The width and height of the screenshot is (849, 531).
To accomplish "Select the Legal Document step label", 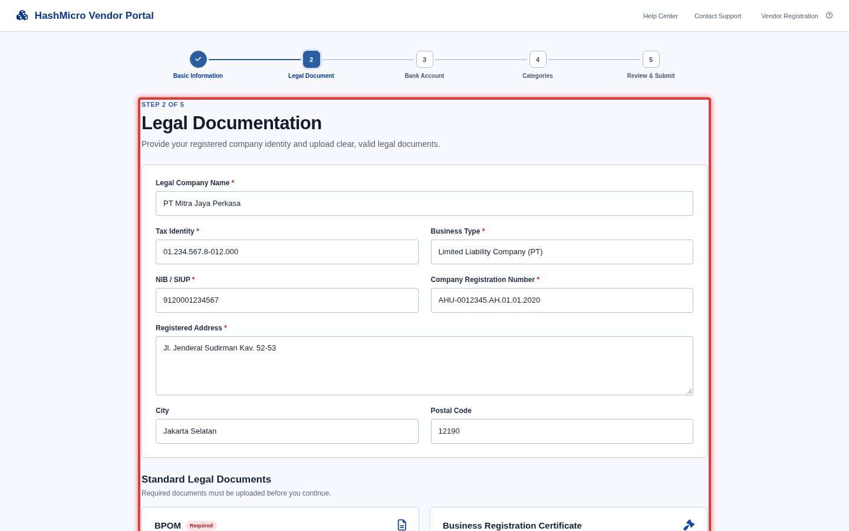I will point(311,76).
